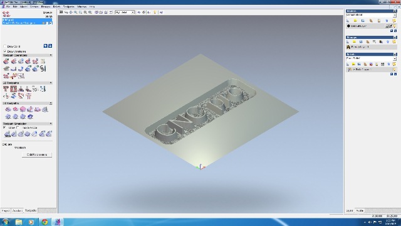Click the pink lotus-shaped 3D Toolpaths icon

tap(23, 109)
